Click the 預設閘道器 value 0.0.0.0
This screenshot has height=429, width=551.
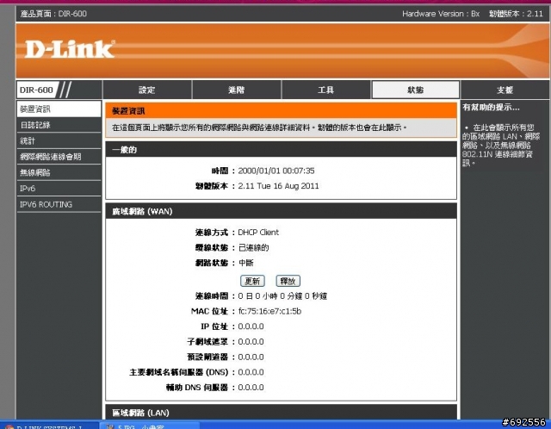(251, 357)
